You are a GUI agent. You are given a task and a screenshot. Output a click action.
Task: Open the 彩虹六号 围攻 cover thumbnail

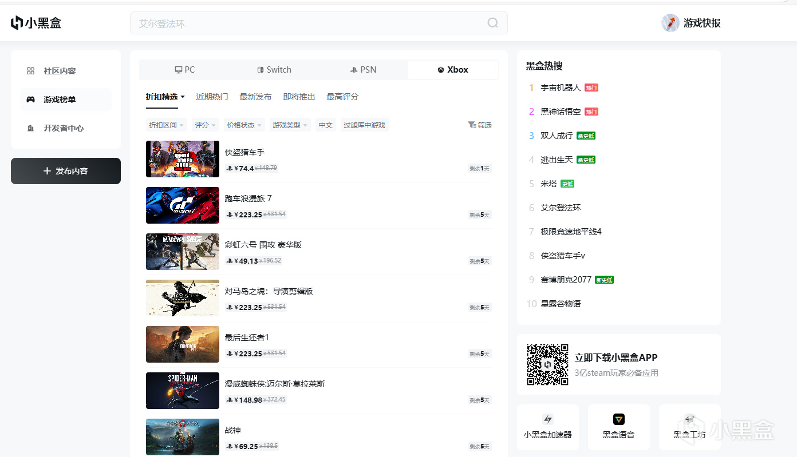click(183, 252)
